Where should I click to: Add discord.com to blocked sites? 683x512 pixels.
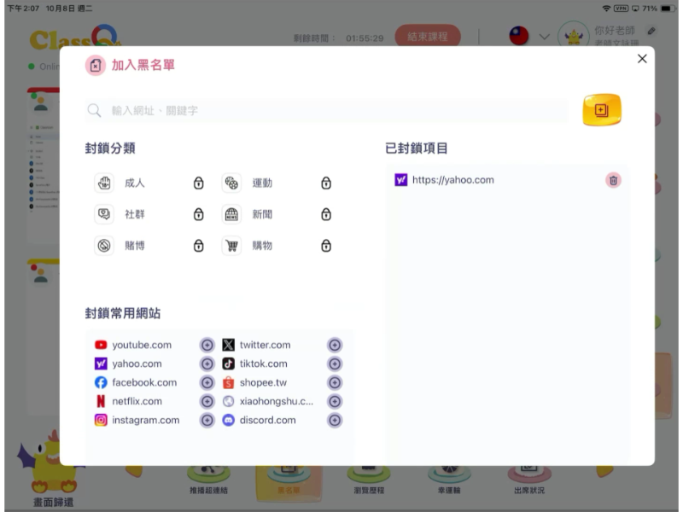(x=335, y=421)
